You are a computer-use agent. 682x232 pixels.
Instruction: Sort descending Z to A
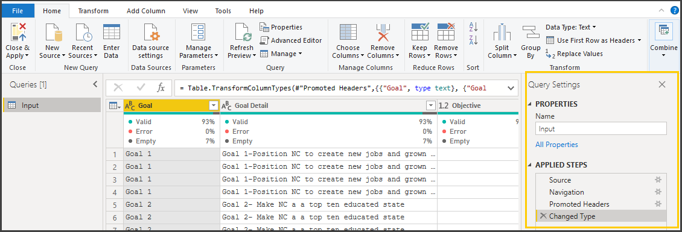click(x=473, y=40)
